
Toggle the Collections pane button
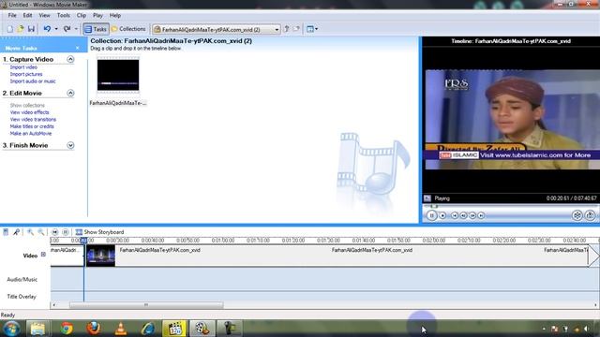[x=128, y=29]
